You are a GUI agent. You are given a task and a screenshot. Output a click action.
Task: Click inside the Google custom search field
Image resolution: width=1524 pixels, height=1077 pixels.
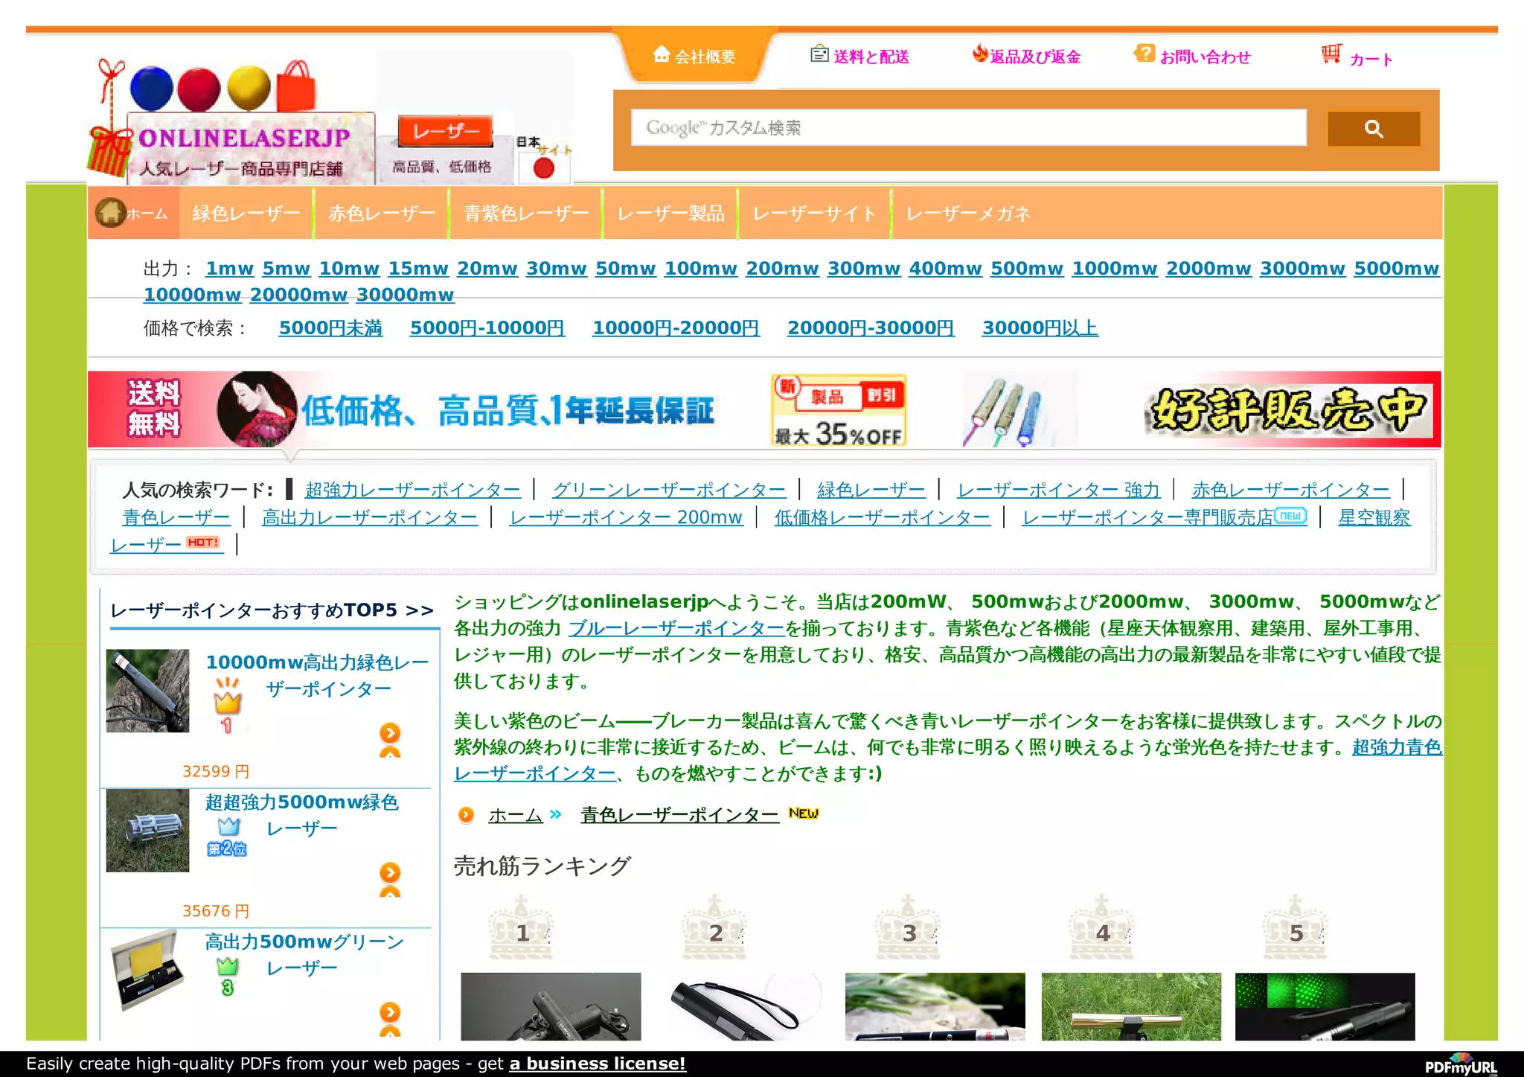967,128
